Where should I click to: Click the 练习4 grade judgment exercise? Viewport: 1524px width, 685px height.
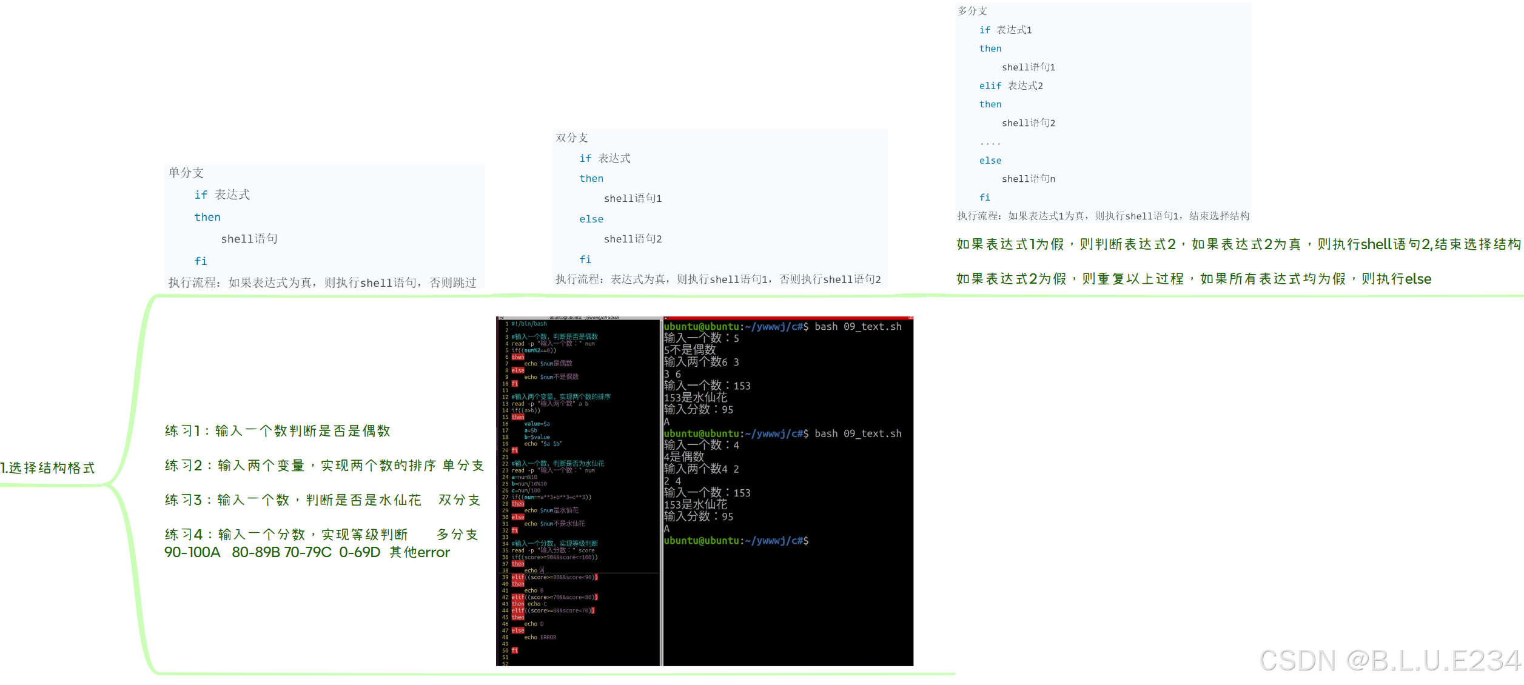[x=321, y=535]
